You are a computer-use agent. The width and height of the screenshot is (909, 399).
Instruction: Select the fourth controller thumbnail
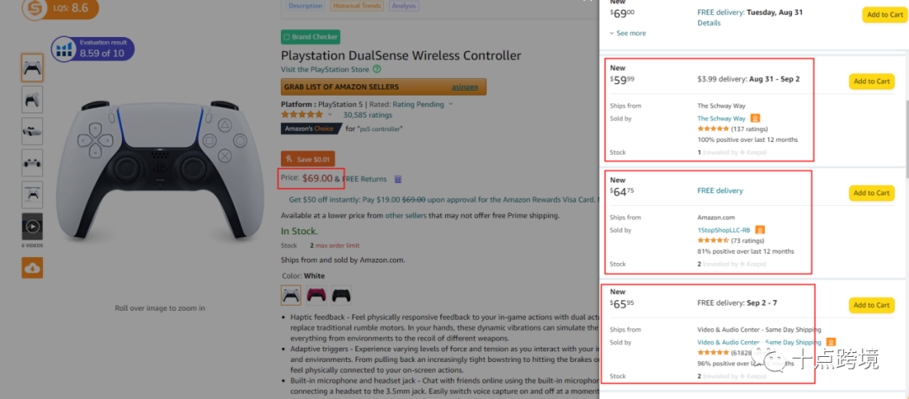tap(32, 163)
